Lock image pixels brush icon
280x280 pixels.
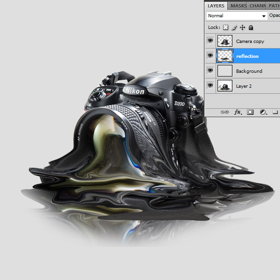coord(234,28)
